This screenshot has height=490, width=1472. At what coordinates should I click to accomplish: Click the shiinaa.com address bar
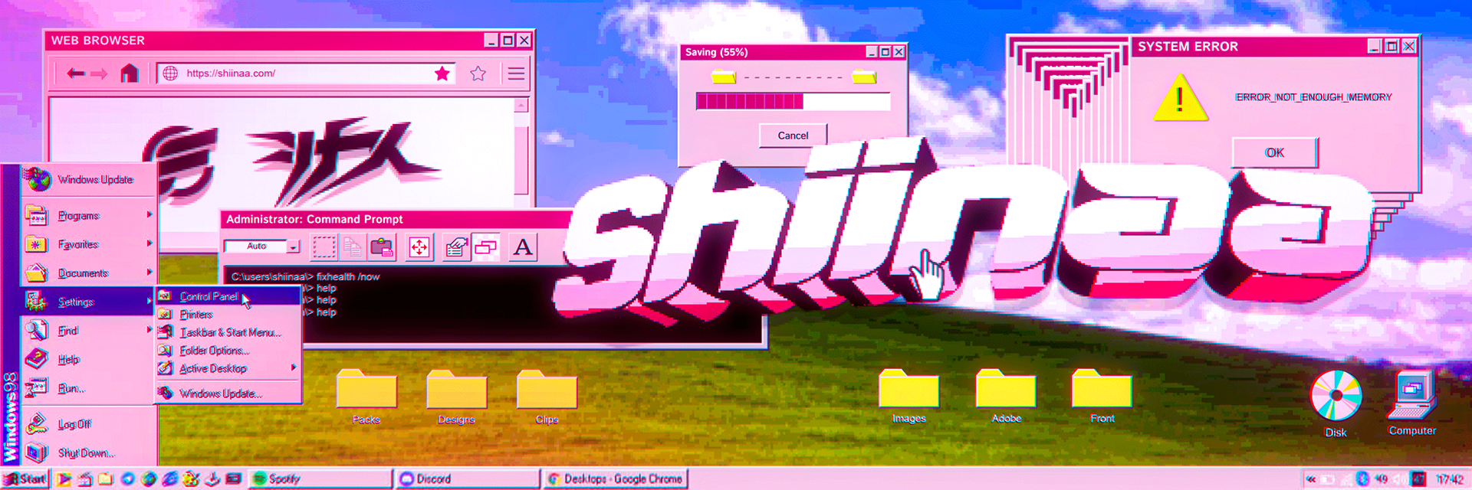306,73
